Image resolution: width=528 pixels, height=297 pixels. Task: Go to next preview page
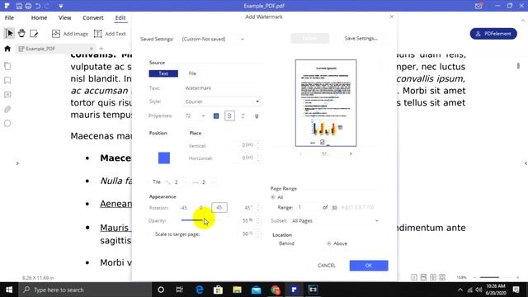click(351, 153)
